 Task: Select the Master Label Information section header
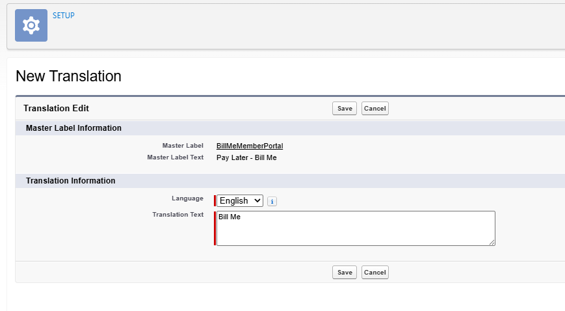point(73,128)
